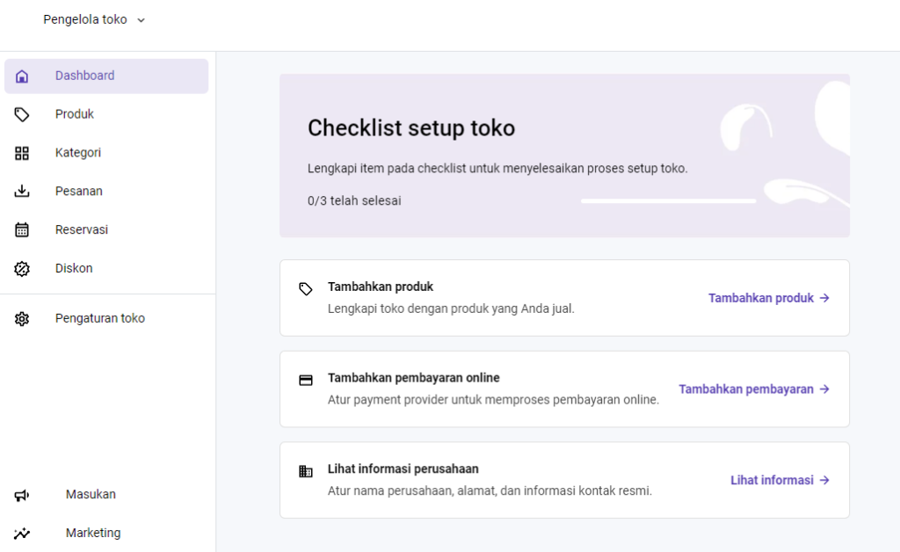
Task: Click the Masukan megaphone icon
Action: click(x=21, y=494)
